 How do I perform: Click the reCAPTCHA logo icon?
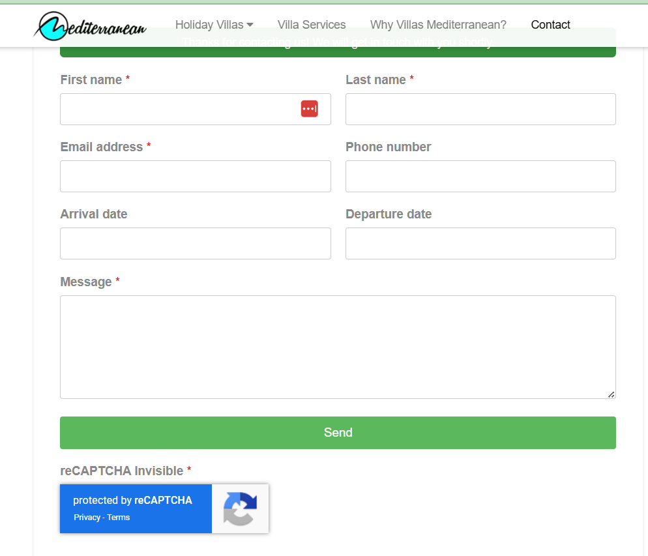pos(240,508)
